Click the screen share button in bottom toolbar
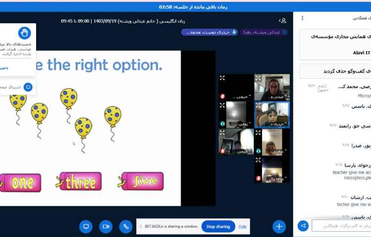The height and width of the screenshot is (237, 371). pos(86,226)
